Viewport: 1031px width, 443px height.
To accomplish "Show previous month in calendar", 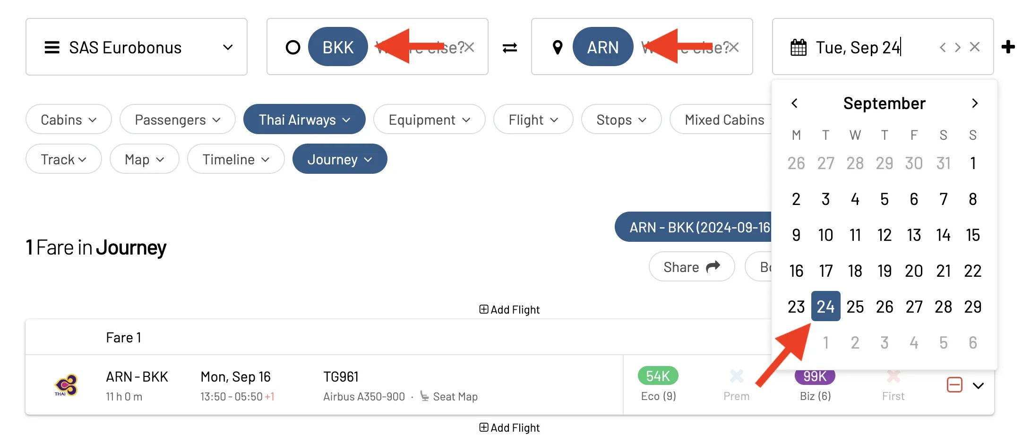I will 795,103.
